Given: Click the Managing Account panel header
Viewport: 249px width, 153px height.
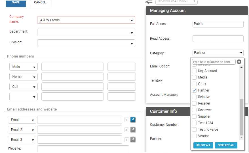Looking at the screenshot, I should tap(197, 11).
